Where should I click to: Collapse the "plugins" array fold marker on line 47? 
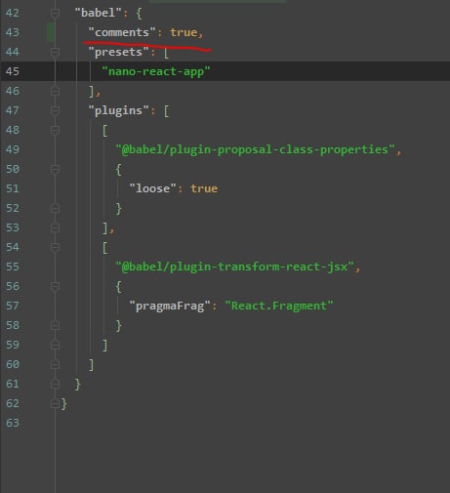point(55,110)
